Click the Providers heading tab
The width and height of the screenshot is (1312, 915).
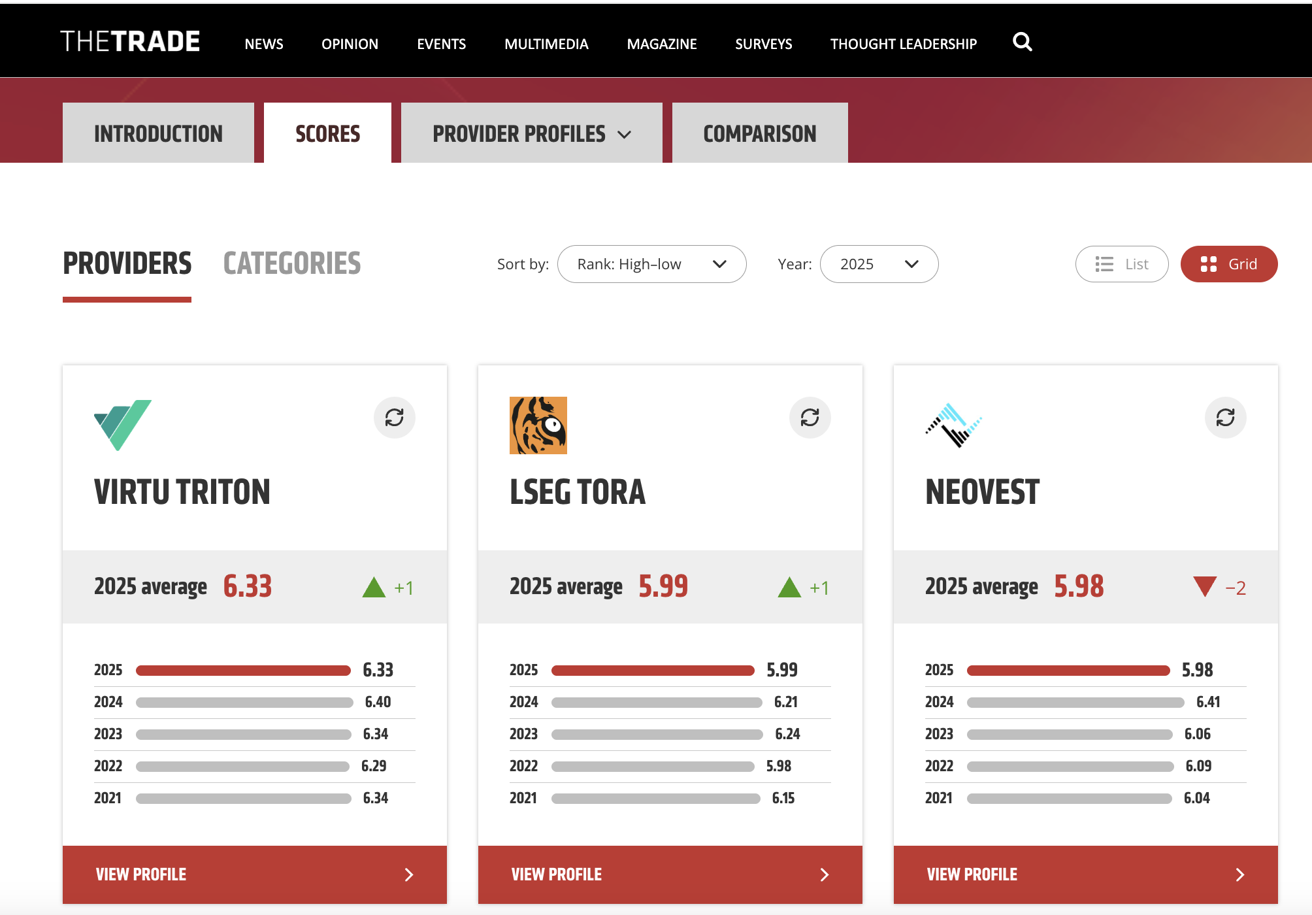tap(127, 264)
